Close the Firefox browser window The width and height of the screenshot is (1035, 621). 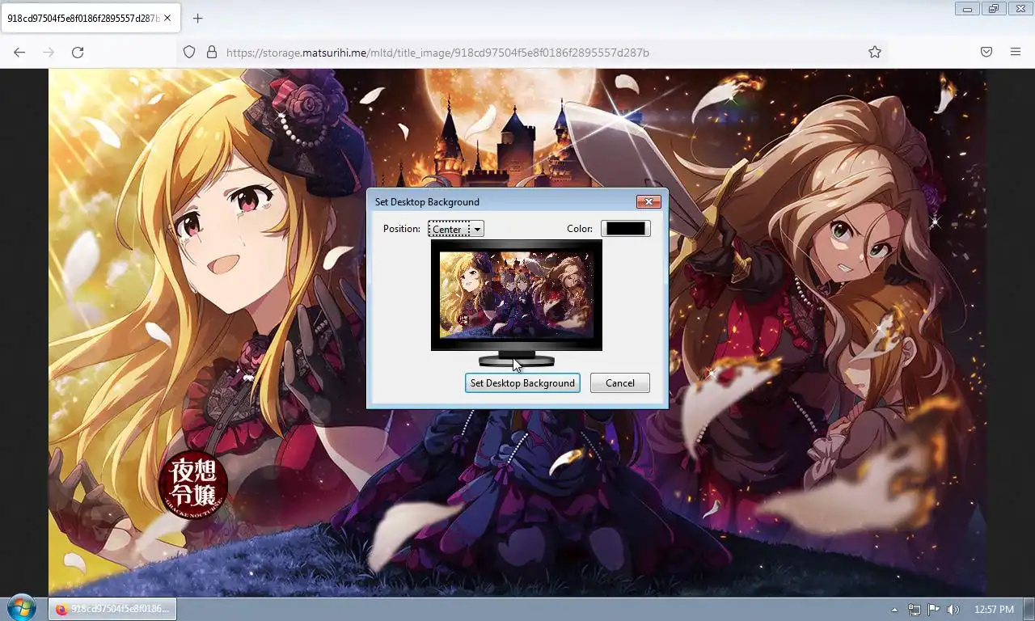click(x=1020, y=9)
